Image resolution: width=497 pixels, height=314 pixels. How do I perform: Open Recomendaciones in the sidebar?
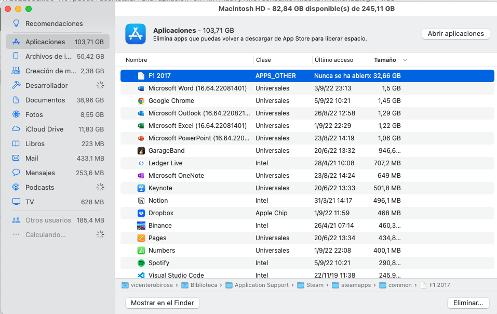pos(54,23)
